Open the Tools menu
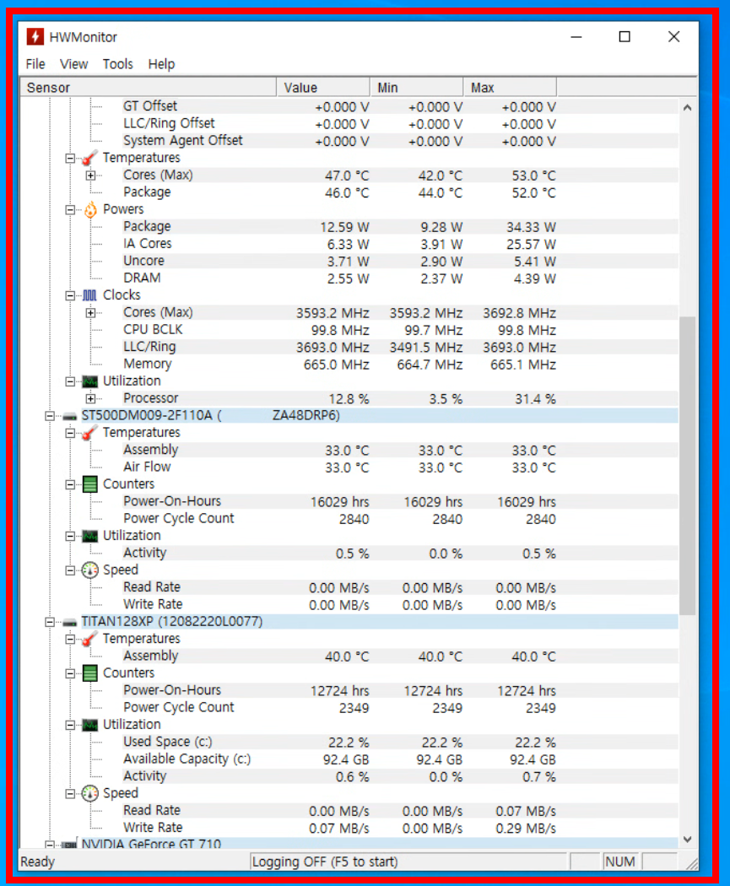This screenshot has width=730, height=886. (x=117, y=64)
